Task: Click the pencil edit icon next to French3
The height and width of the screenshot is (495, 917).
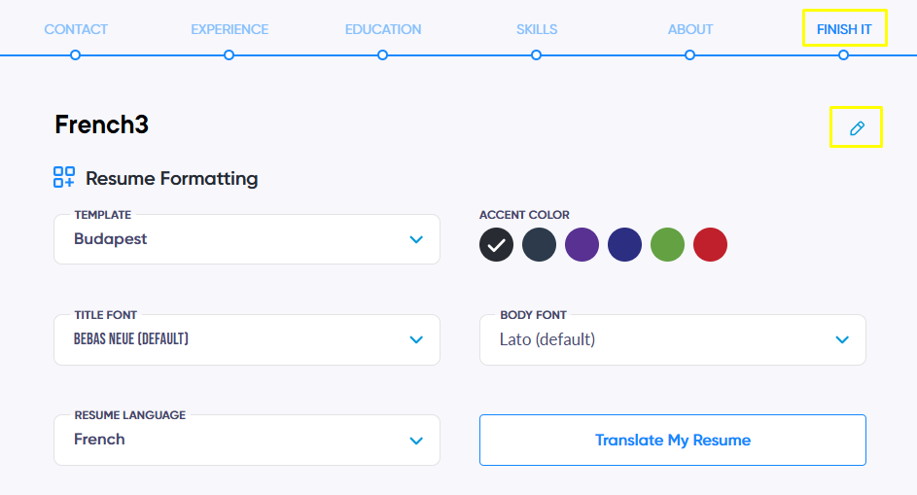Action: [x=857, y=128]
